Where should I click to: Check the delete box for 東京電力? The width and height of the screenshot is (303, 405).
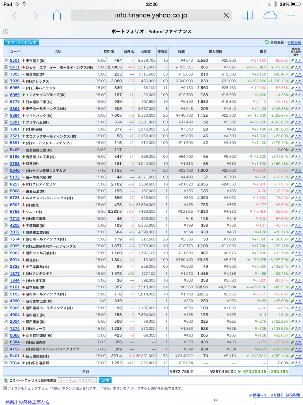point(6,61)
